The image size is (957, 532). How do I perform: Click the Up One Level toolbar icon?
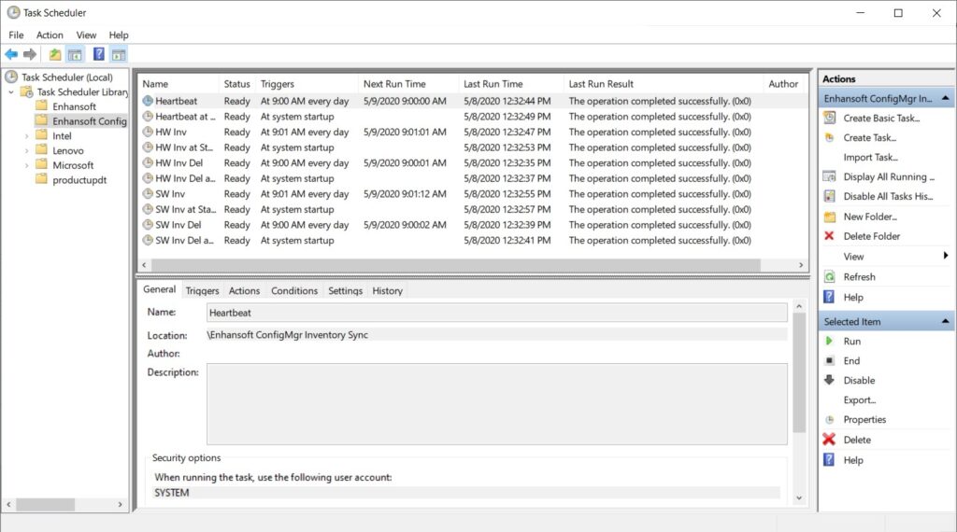55,54
